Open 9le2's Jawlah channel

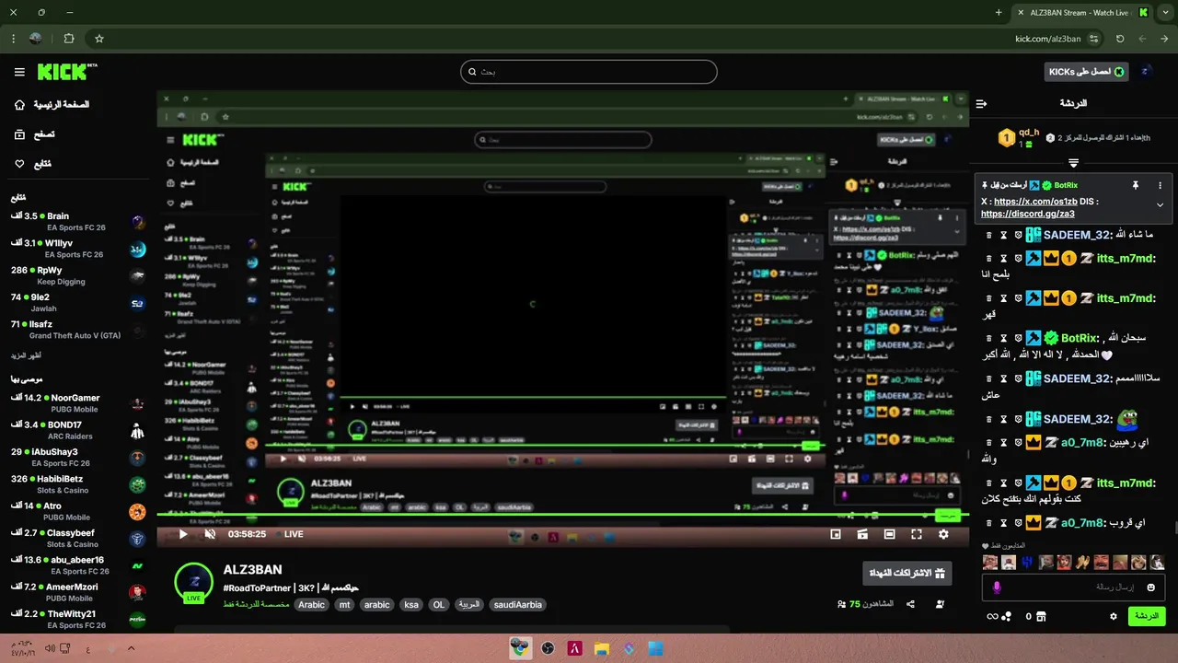coord(78,302)
